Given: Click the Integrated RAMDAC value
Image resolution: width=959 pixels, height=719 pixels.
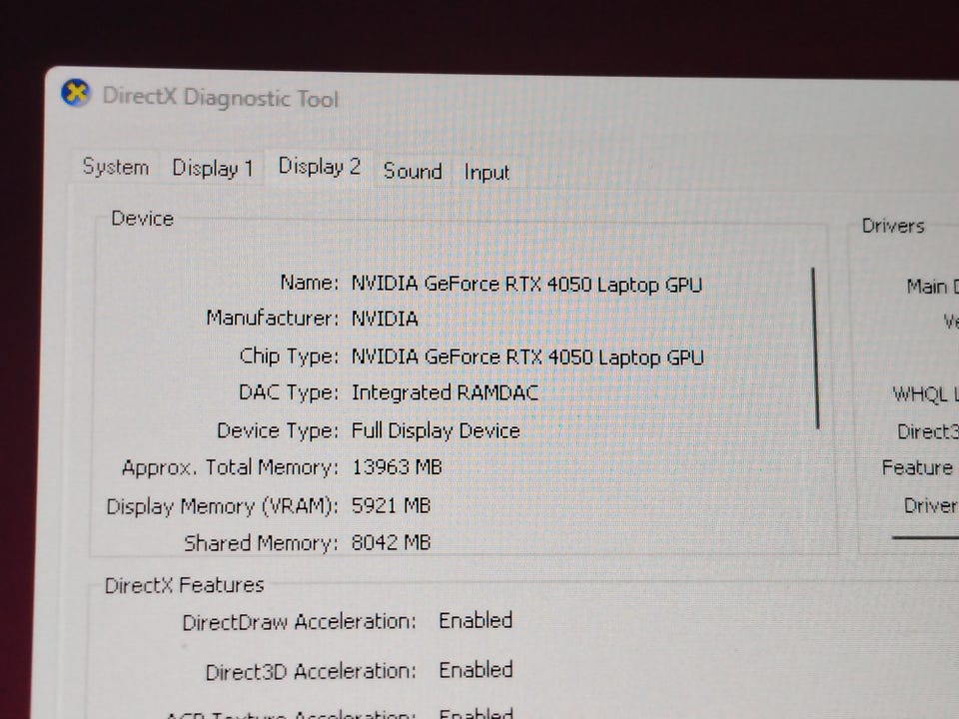Looking at the screenshot, I should tap(445, 392).
